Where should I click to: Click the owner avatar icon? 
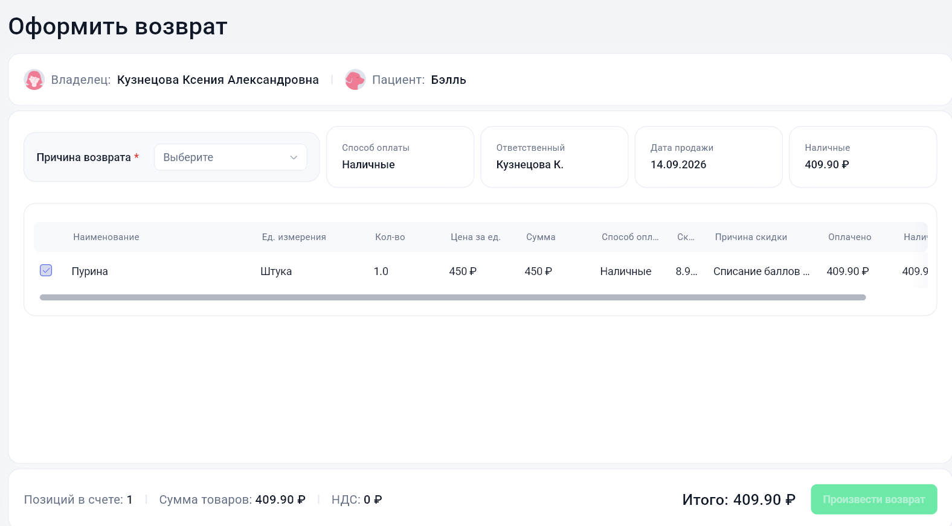pyautogui.click(x=34, y=80)
